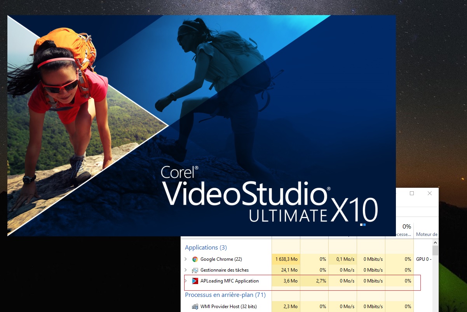
Task: Sort by the Moteur de column header
Action: pyautogui.click(x=426, y=234)
